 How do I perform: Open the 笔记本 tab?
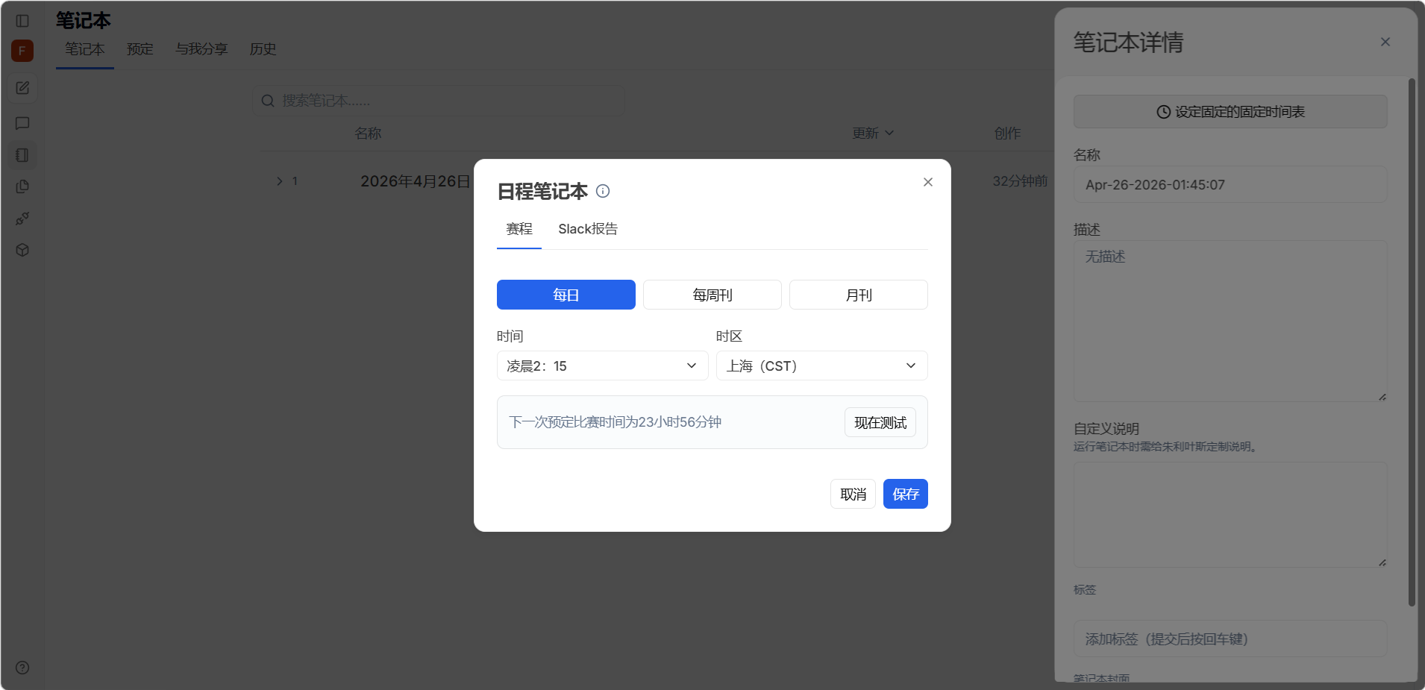tap(85, 49)
